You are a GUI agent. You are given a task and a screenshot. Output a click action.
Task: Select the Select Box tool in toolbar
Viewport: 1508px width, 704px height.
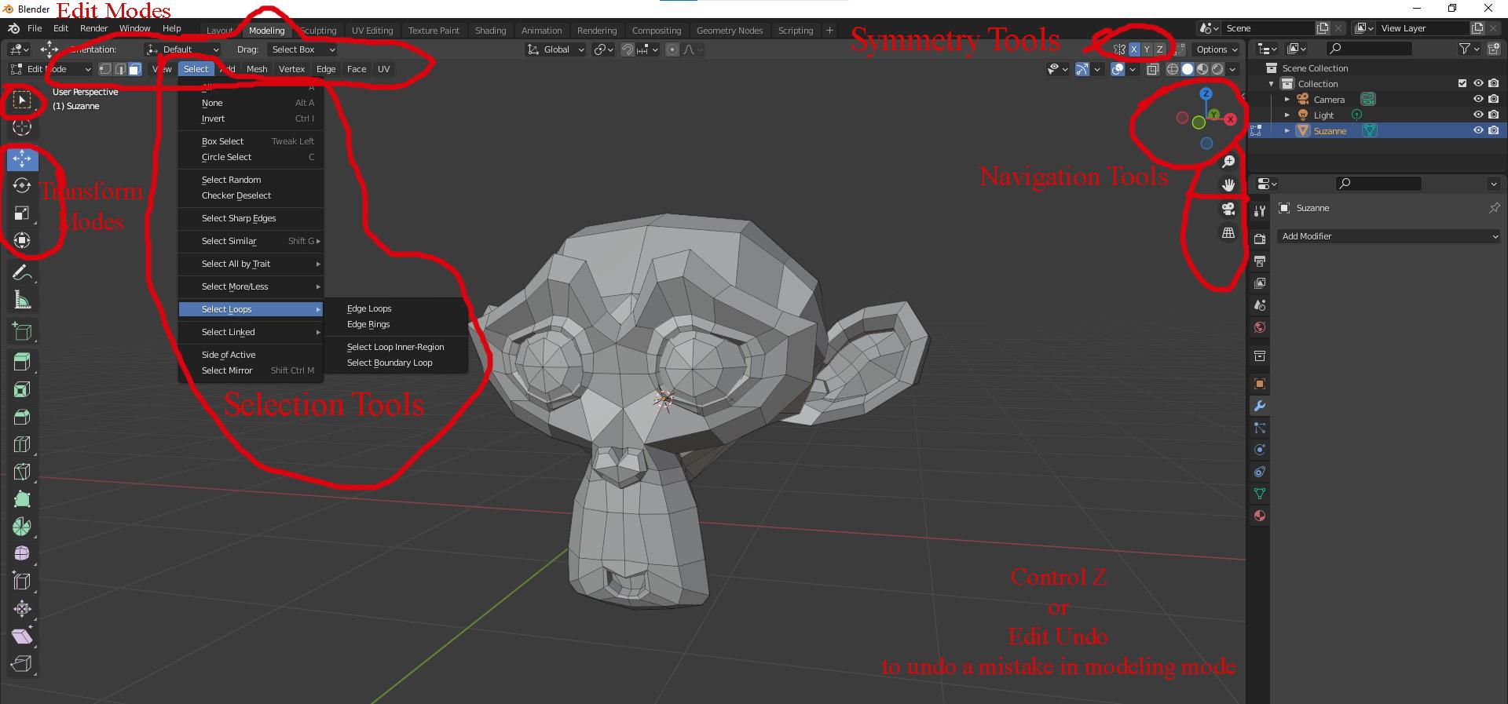22,100
